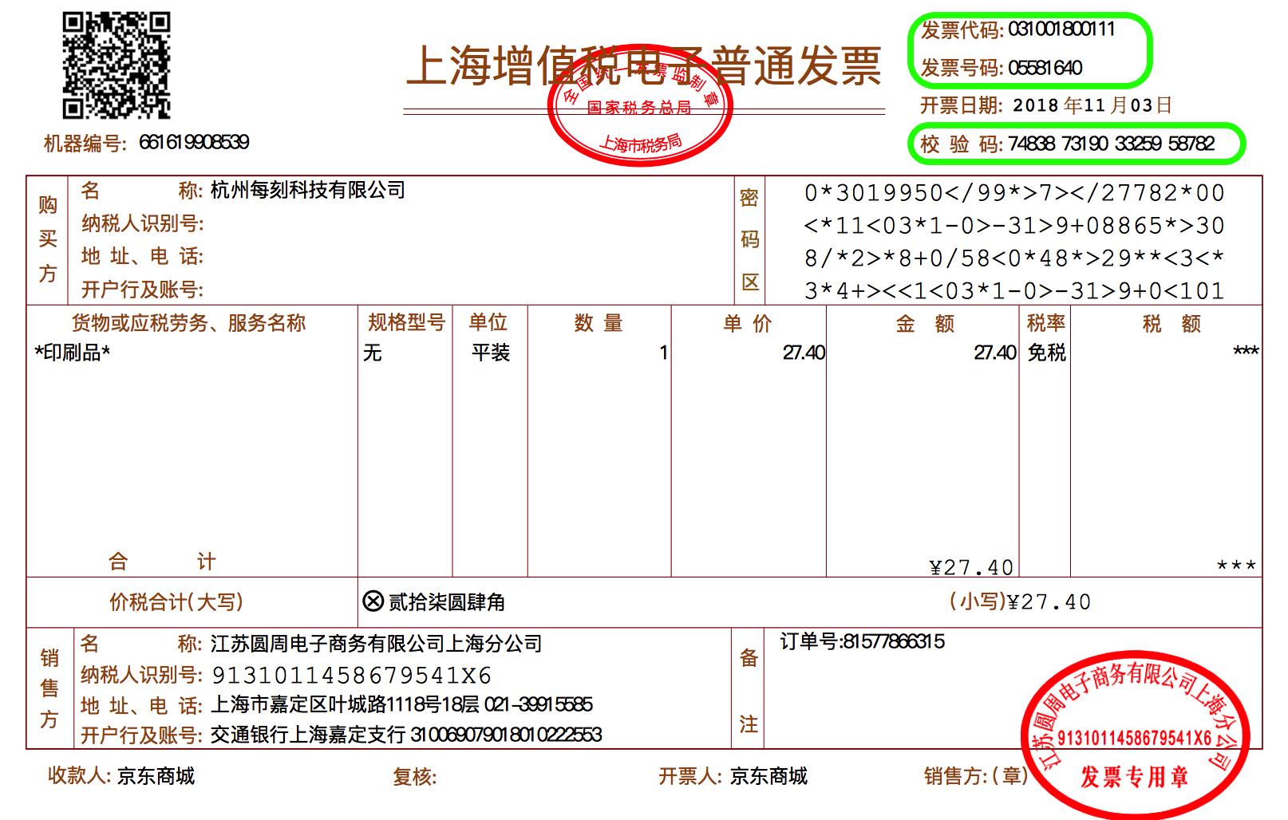The width and height of the screenshot is (1288, 820).
Task: Click the 数量 column header
Action: tap(599, 323)
